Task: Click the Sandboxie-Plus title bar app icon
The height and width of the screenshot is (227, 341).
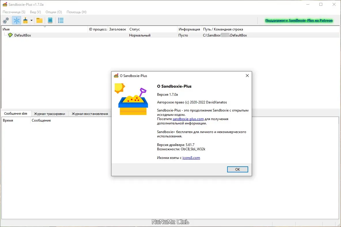Action: (x=5, y=4)
